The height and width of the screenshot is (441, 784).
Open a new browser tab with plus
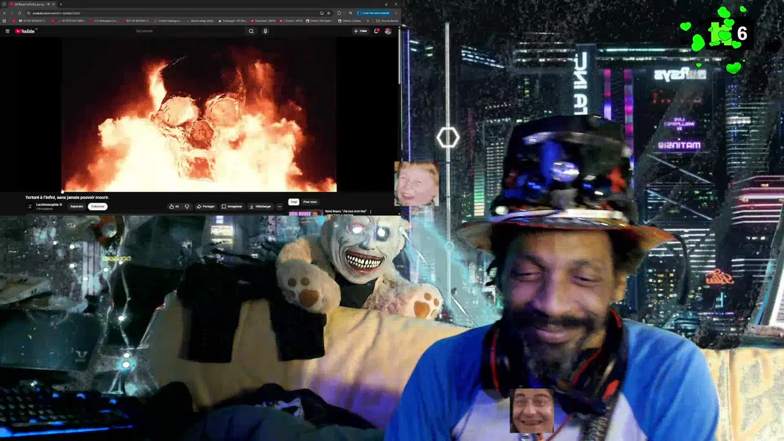tap(61, 4)
